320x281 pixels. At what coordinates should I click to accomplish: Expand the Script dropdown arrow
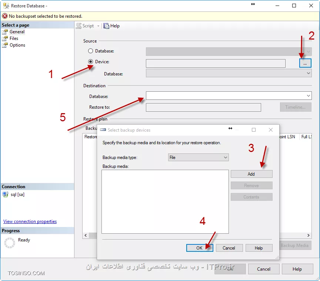[98, 26]
